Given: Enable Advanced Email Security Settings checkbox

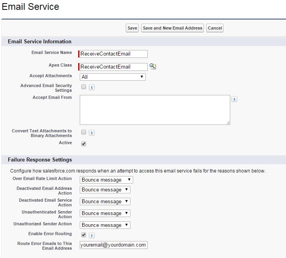Looking at the screenshot, I should tap(84, 87).
